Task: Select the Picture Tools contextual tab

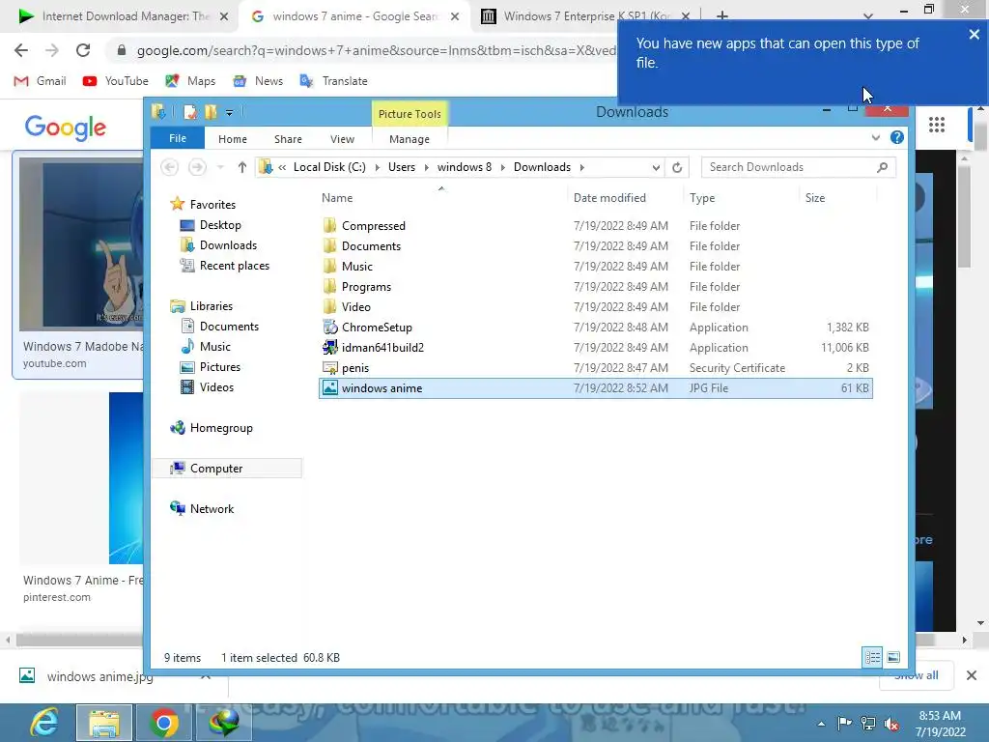Action: click(410, 114)
